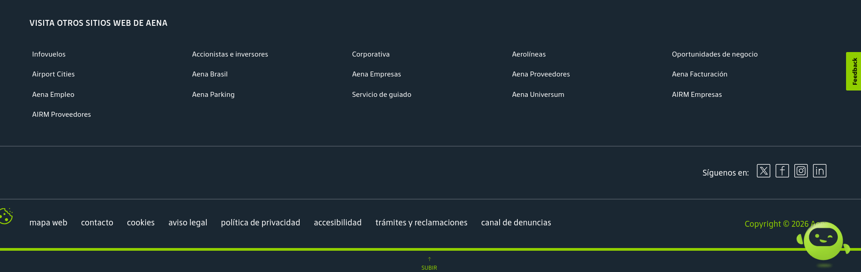
Task: Open Accionistas e inversores site
Action: (230, 54)
